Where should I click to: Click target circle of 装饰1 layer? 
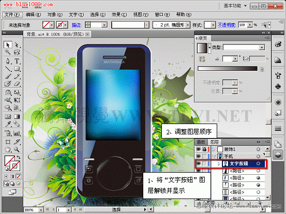click(258, 149)
